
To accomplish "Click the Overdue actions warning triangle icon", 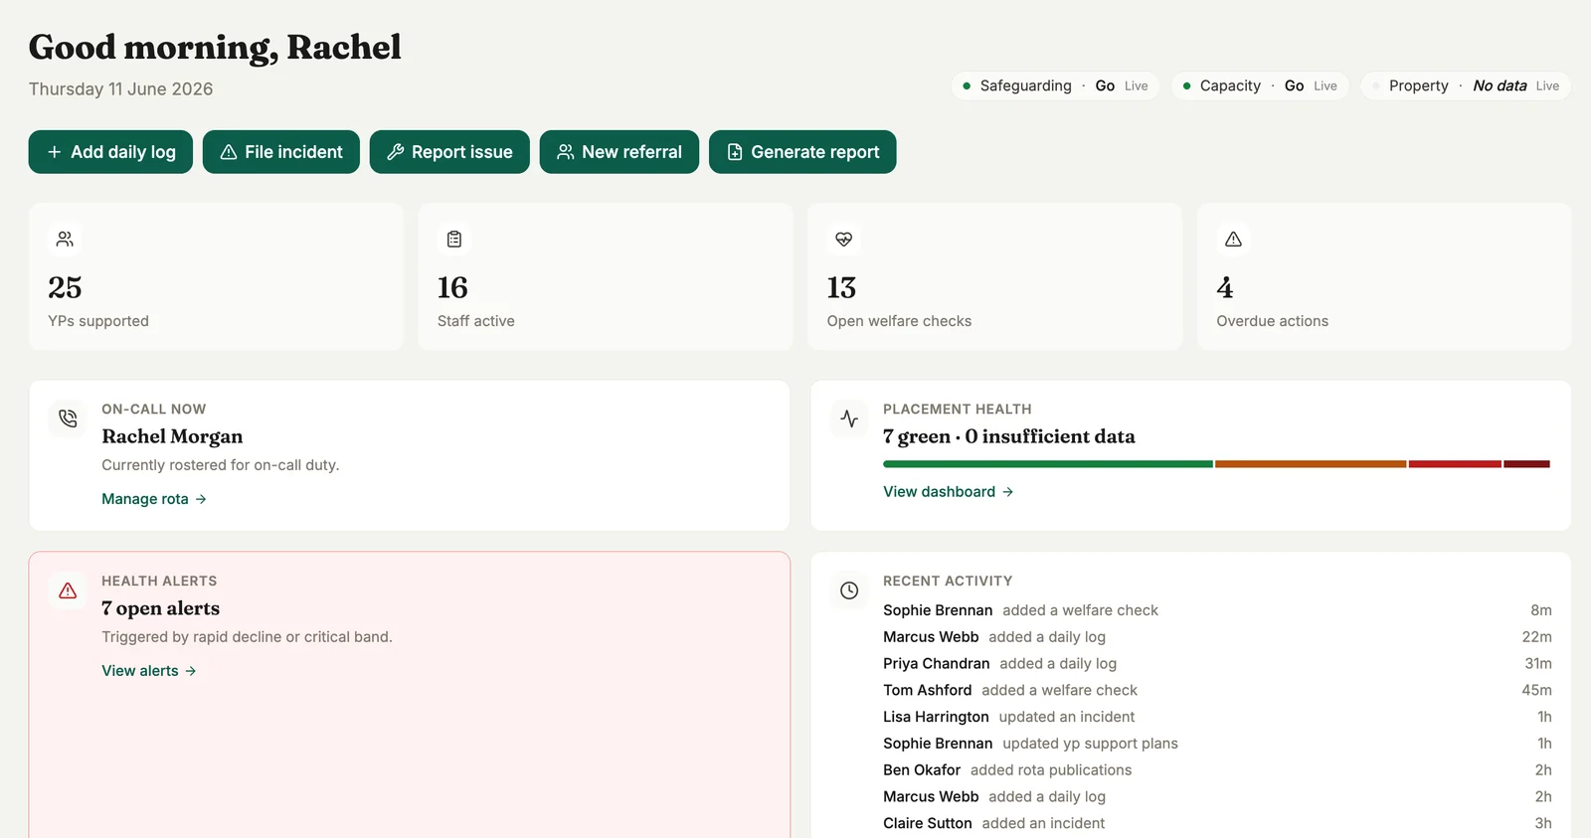I will pyautogui.click(x=1233, y=239).
